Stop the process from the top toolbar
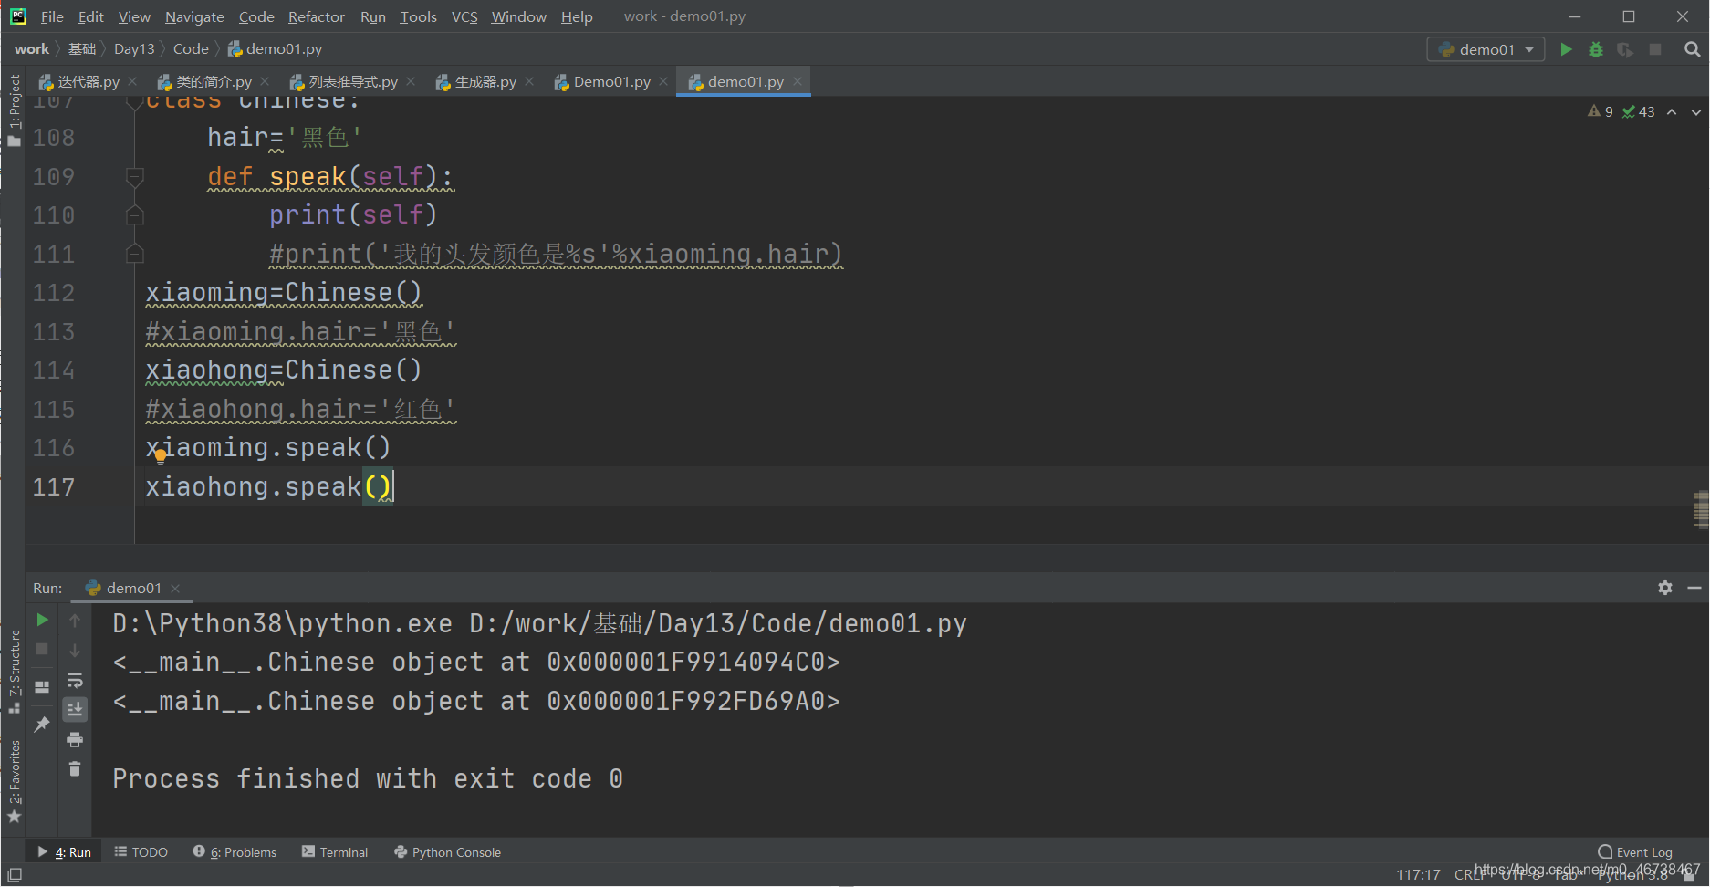The width and height of the screenshot is (1710, 887). pyautogui.click(x=1655, y=49)
